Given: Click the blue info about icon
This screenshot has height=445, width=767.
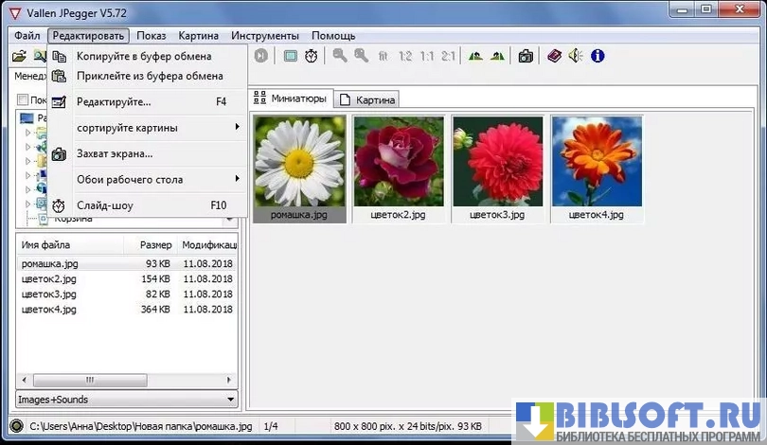Looking at the screenshot, I should (598, 56).
